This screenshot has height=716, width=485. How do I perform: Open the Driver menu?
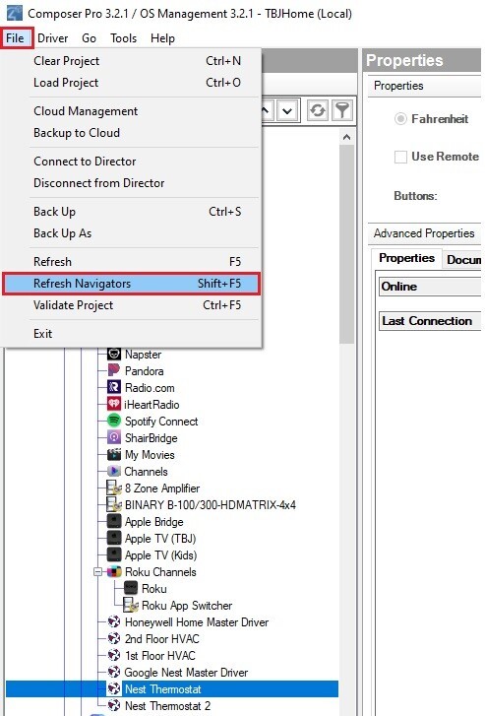(x=52, y=38)
